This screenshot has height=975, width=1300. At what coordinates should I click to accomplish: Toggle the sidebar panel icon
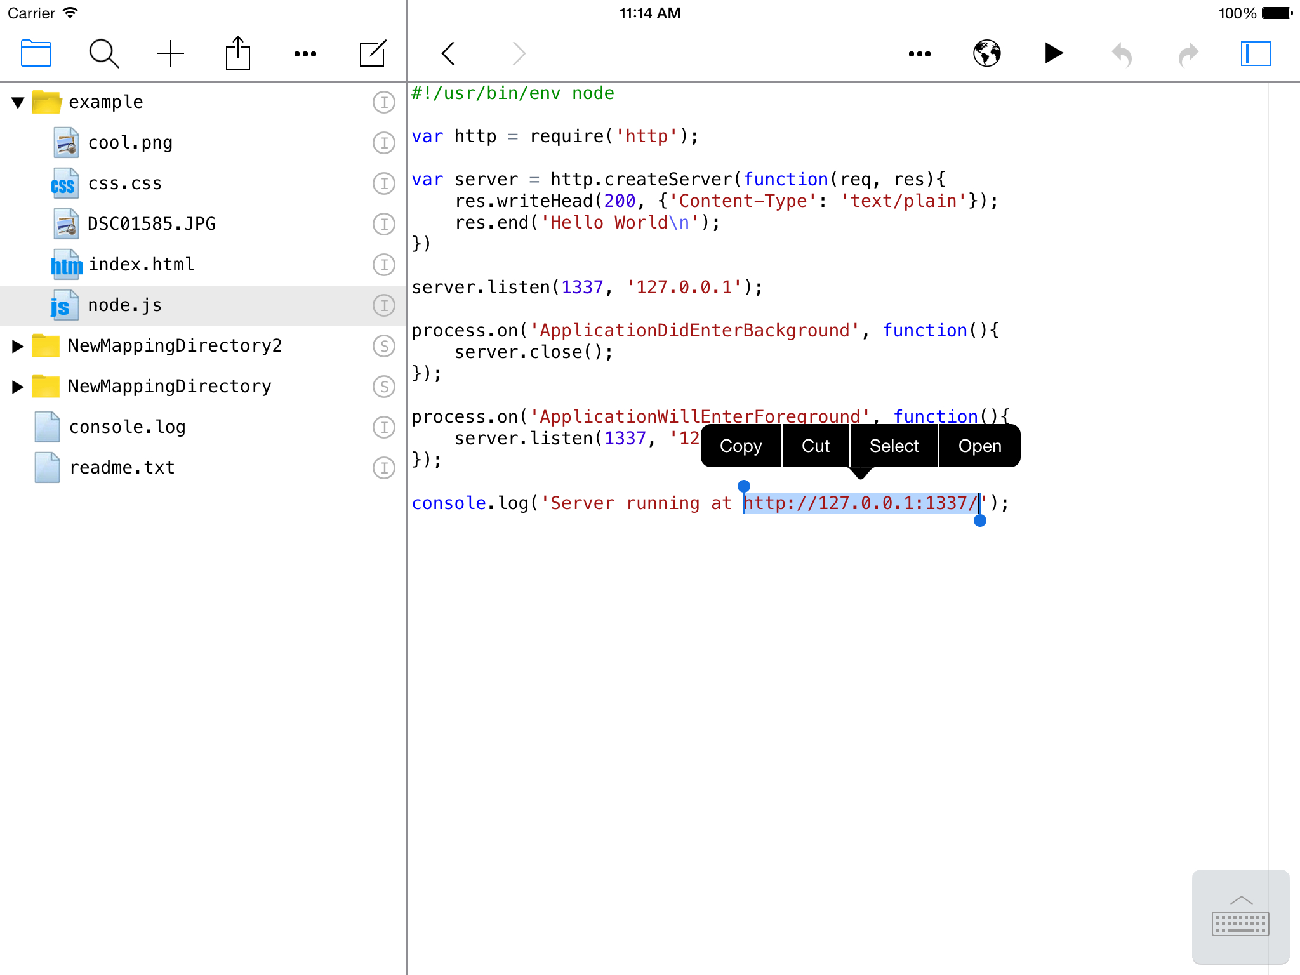pyautogui.click(x=1256, y=53)
